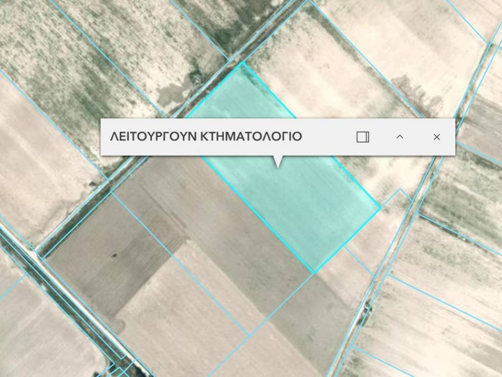Click the popup's pointer arrow tip

click(x=278, y=166)
